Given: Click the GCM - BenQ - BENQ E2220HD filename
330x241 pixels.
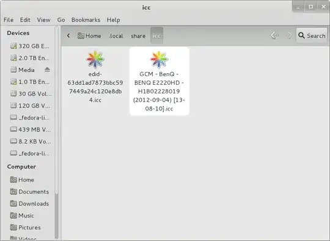Looking at the screenshot, I should tap(159, 92).
